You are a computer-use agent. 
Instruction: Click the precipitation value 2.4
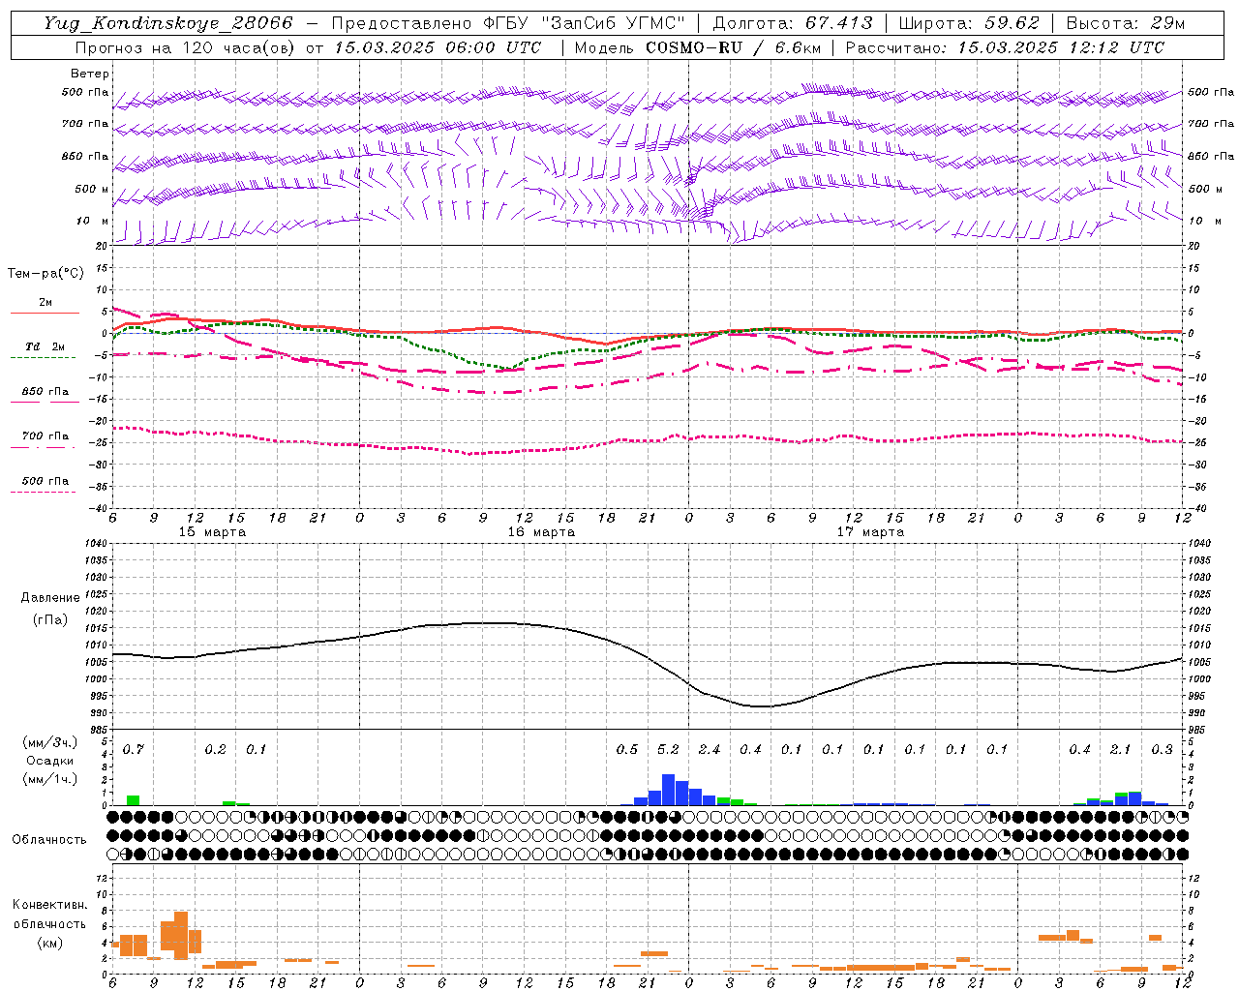coord(710,749)
